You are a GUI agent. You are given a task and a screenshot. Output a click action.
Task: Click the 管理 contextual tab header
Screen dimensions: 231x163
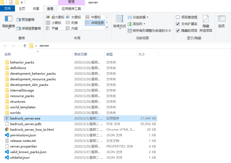(x=71, y=2)
